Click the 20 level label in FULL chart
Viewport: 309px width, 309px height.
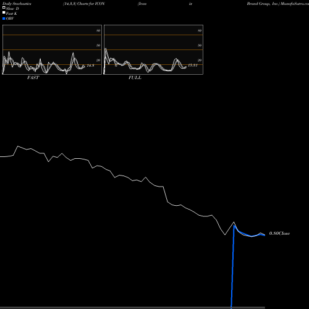[x=200, y=60]
